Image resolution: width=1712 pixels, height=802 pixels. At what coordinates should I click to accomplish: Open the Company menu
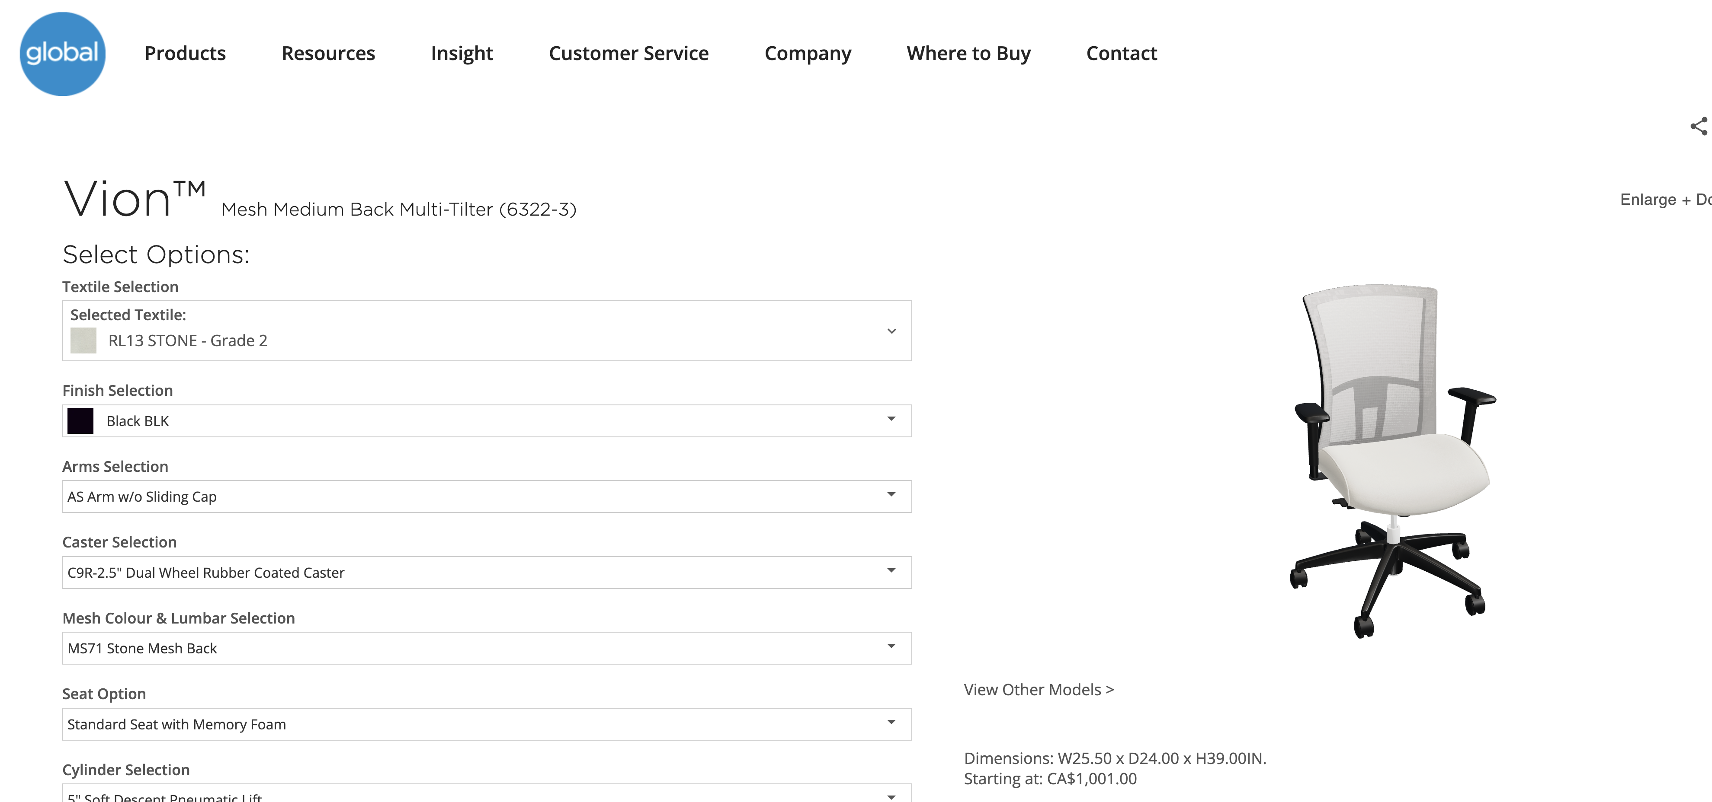808,53
